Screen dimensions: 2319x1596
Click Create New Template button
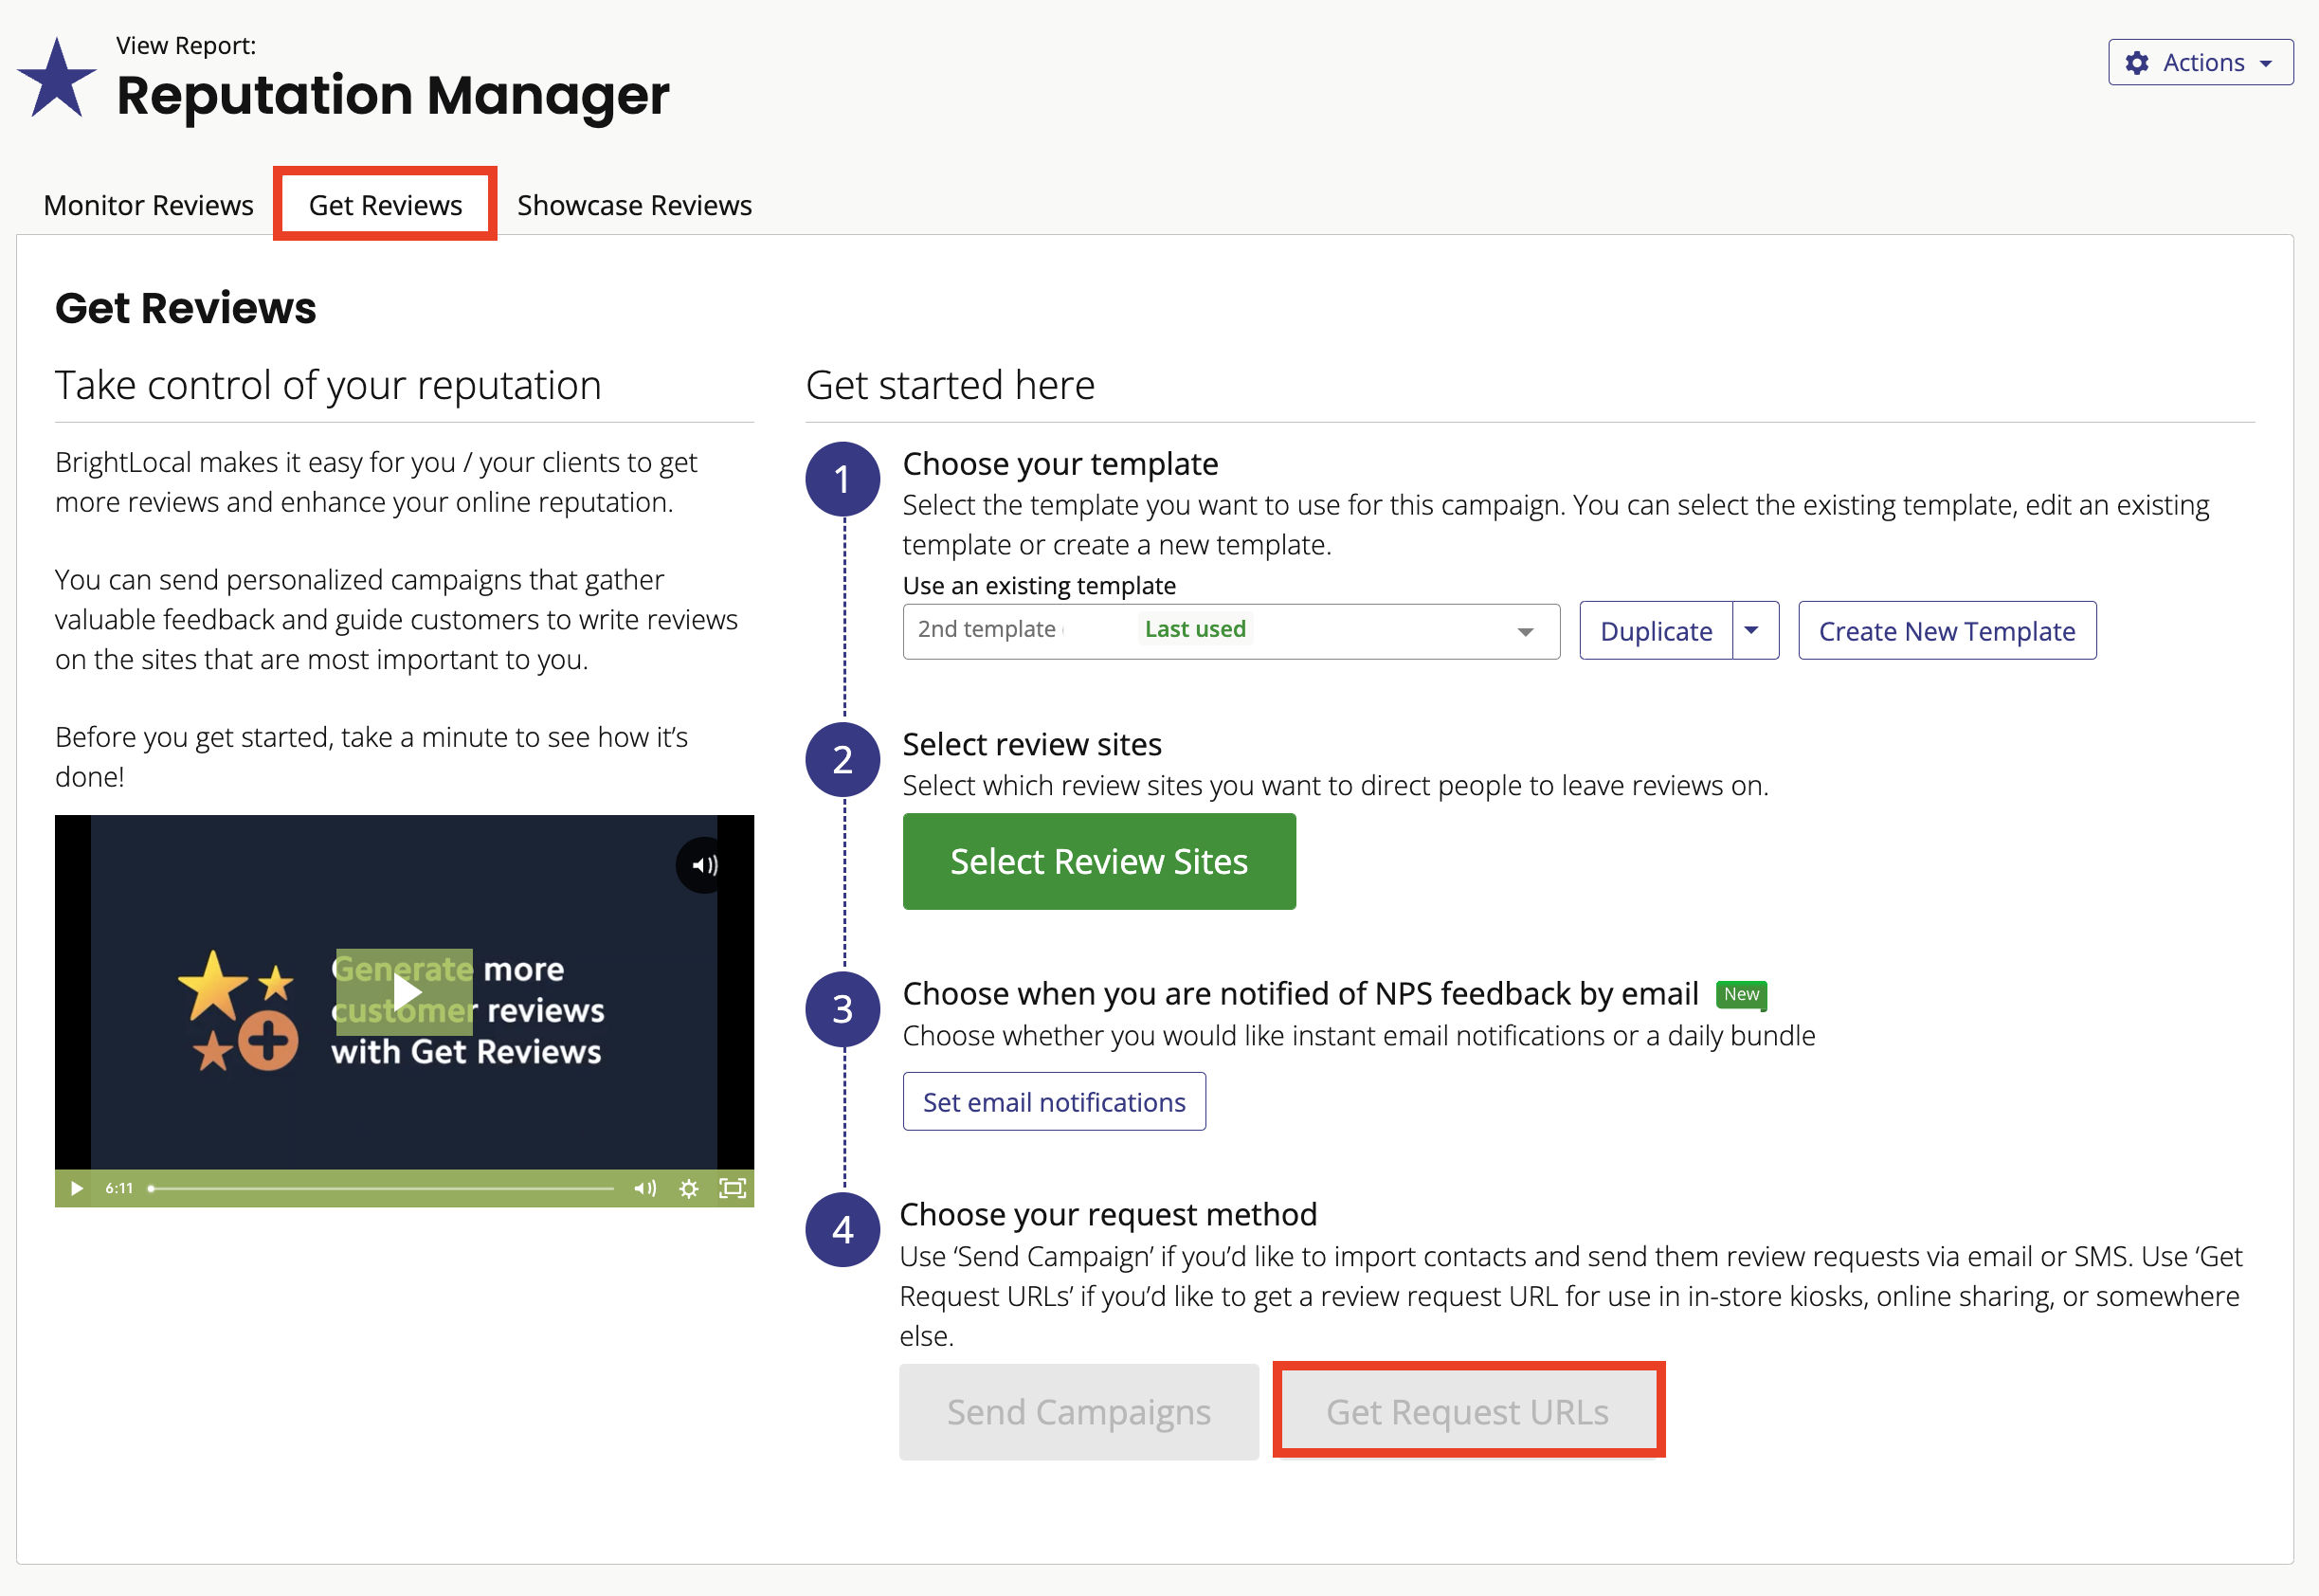point(1946,631)
